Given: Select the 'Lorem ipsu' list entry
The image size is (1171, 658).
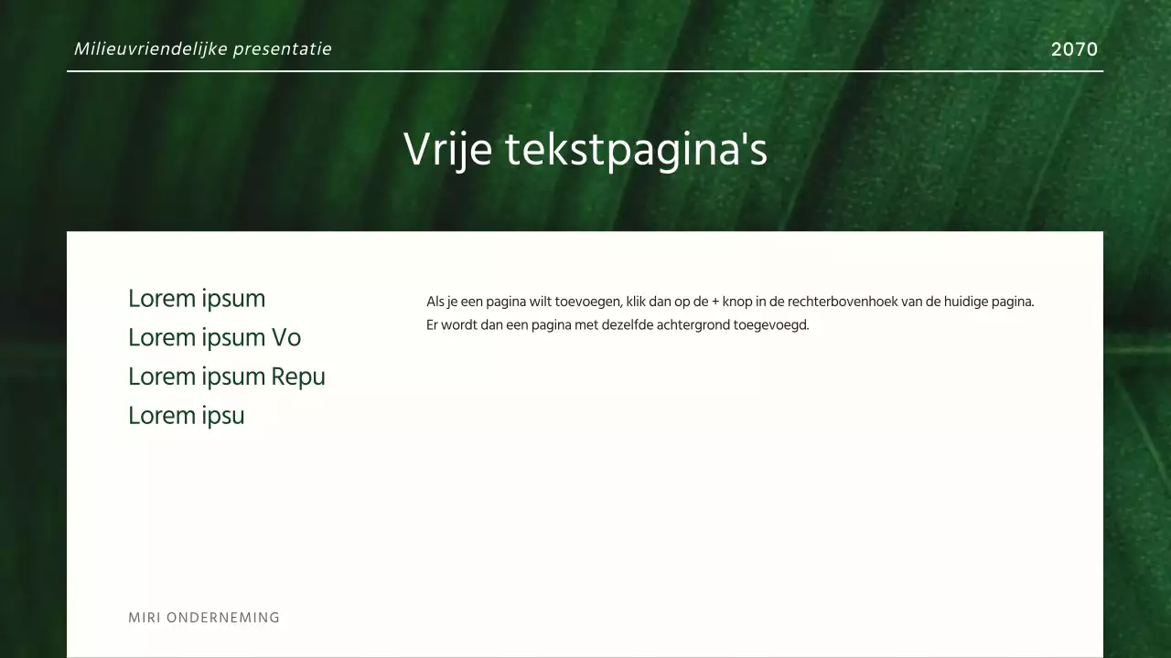Looking at the screenshot, I should (186, 415).
